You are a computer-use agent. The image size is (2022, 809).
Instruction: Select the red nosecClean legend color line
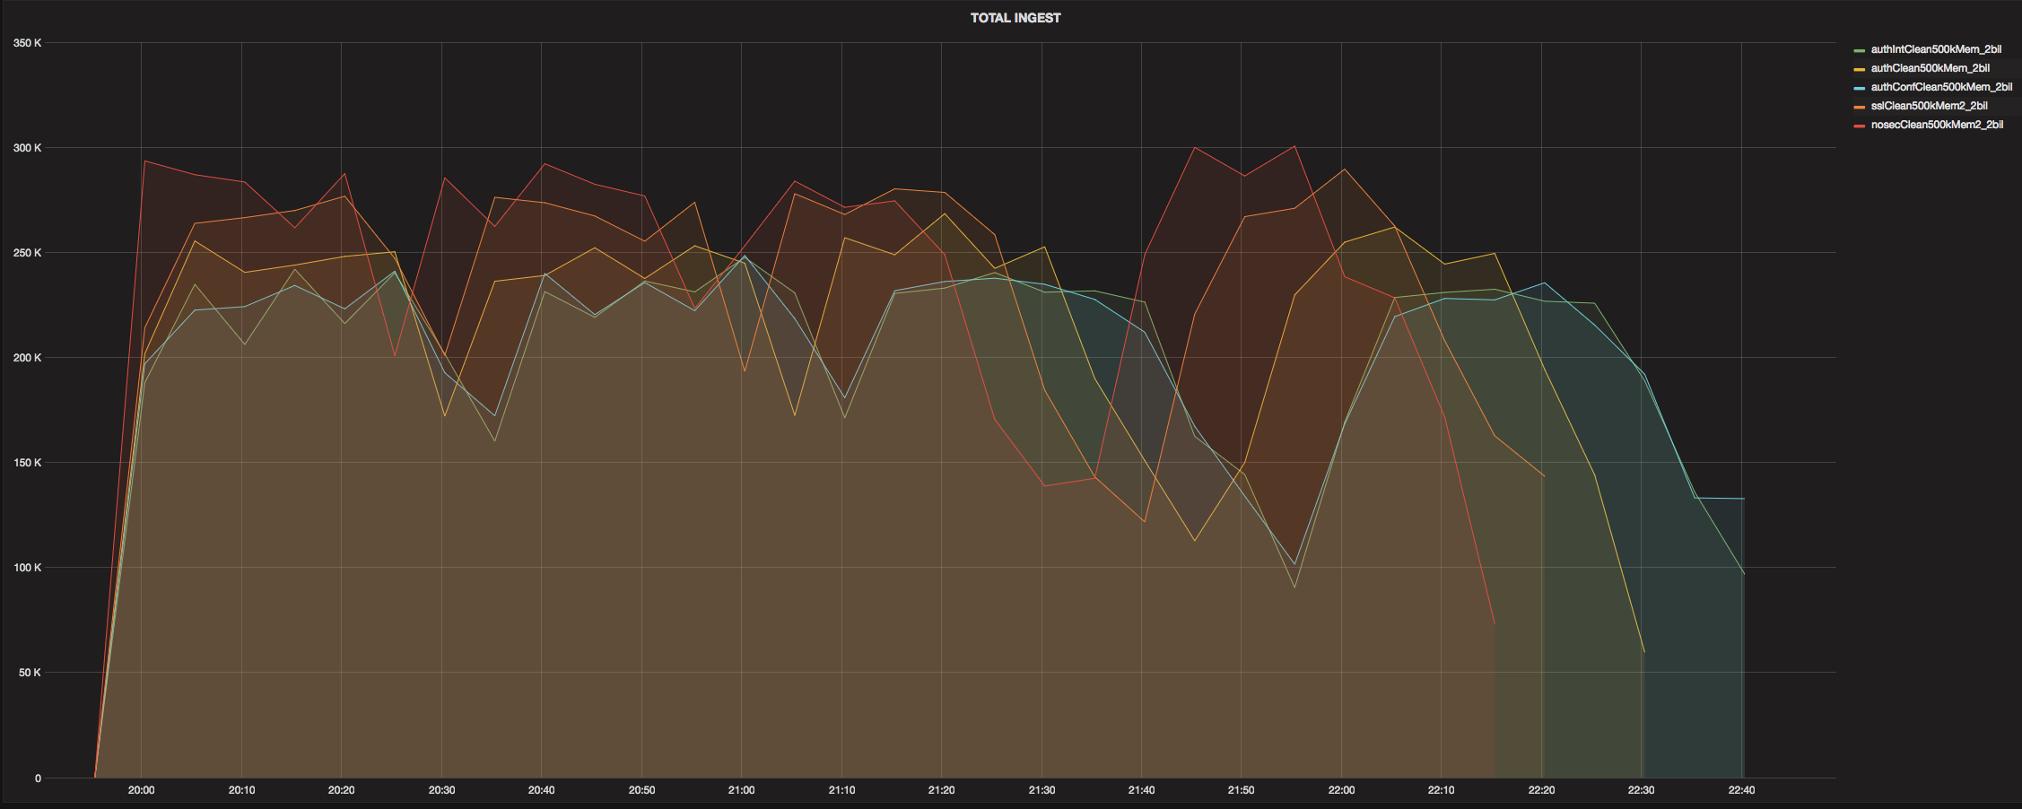pos(1859,126)
